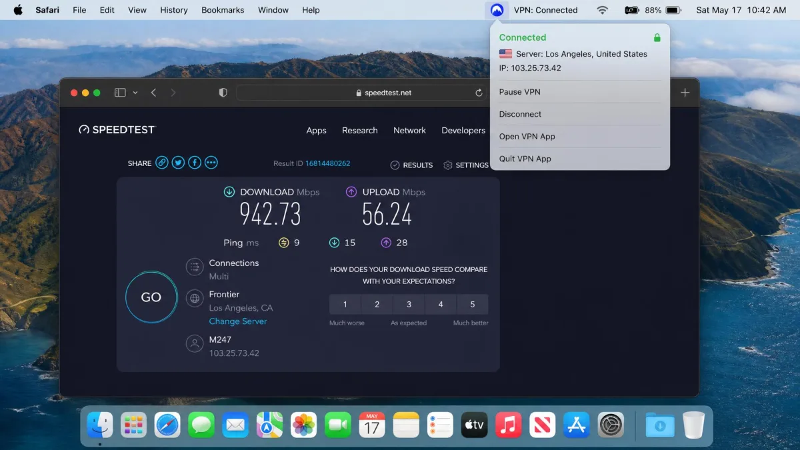The height and width of the screenshot is (450, 800).
Task: Open the Downloads folder in the Dock
Action: click(x=659, y=425)
